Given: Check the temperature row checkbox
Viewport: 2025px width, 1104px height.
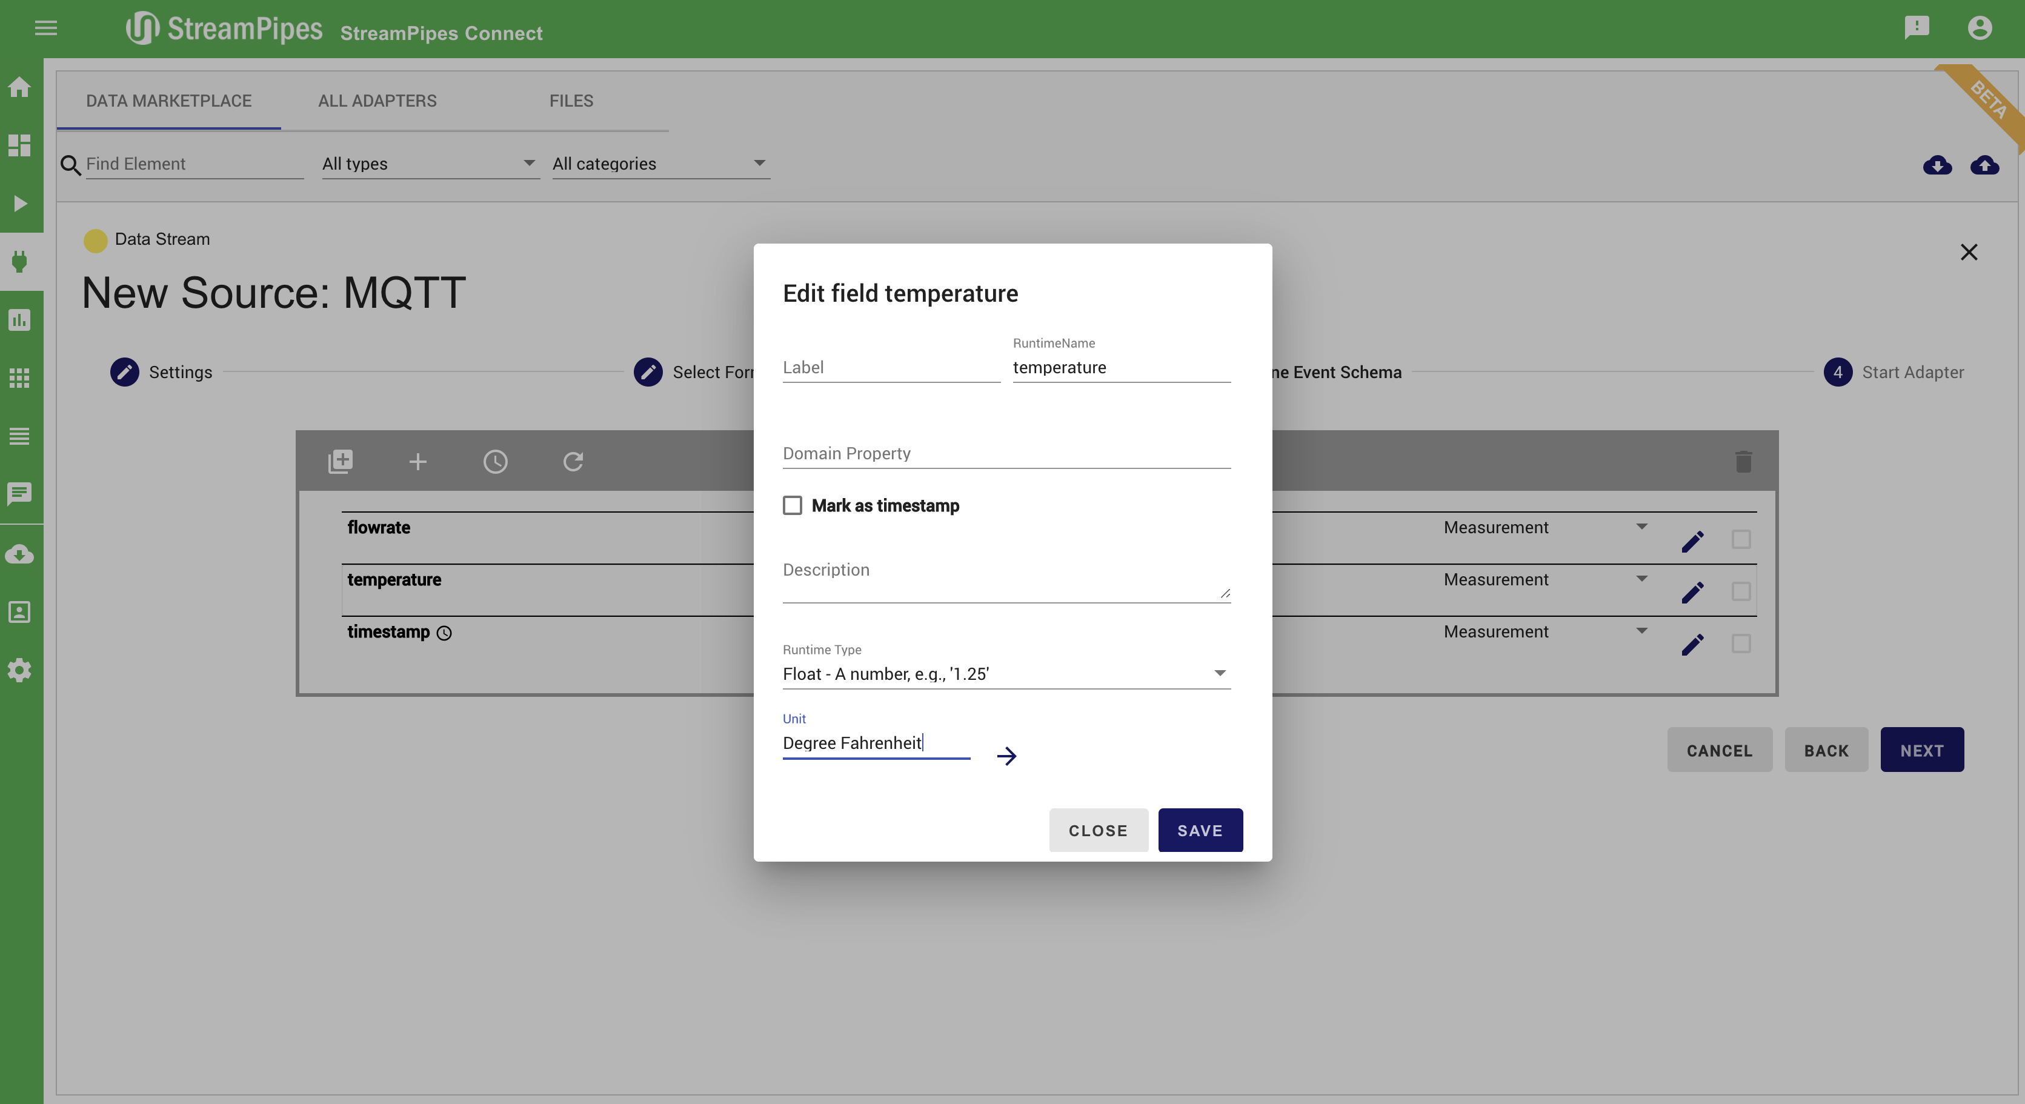Looking at the screenshot, I should click(1740, 591).
